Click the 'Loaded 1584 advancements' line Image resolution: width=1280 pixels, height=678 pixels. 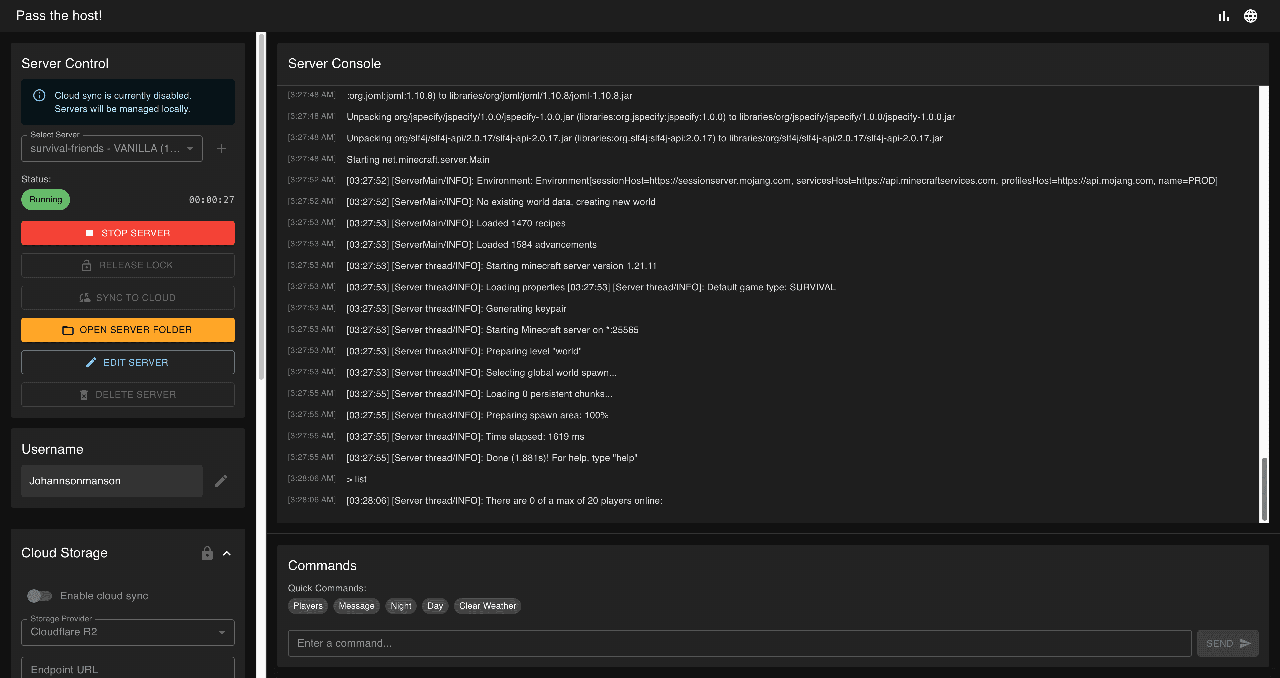point(472,245)
